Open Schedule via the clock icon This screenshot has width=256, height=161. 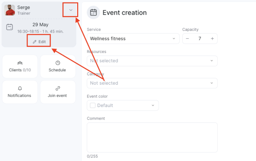[x=58, y=63]
